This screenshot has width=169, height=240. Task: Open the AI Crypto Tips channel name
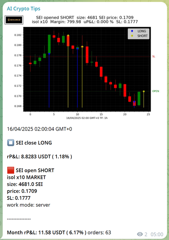point(24,9)
